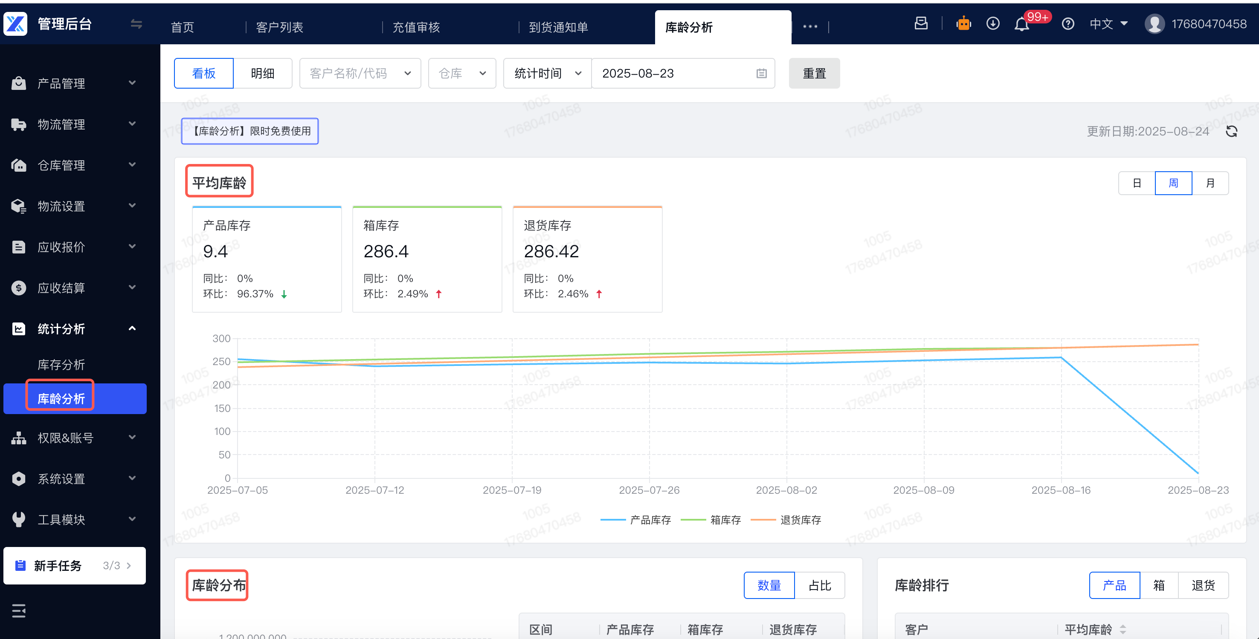
Task: Click the 系统设置 hexagon icon
Action: click(19, 479)
